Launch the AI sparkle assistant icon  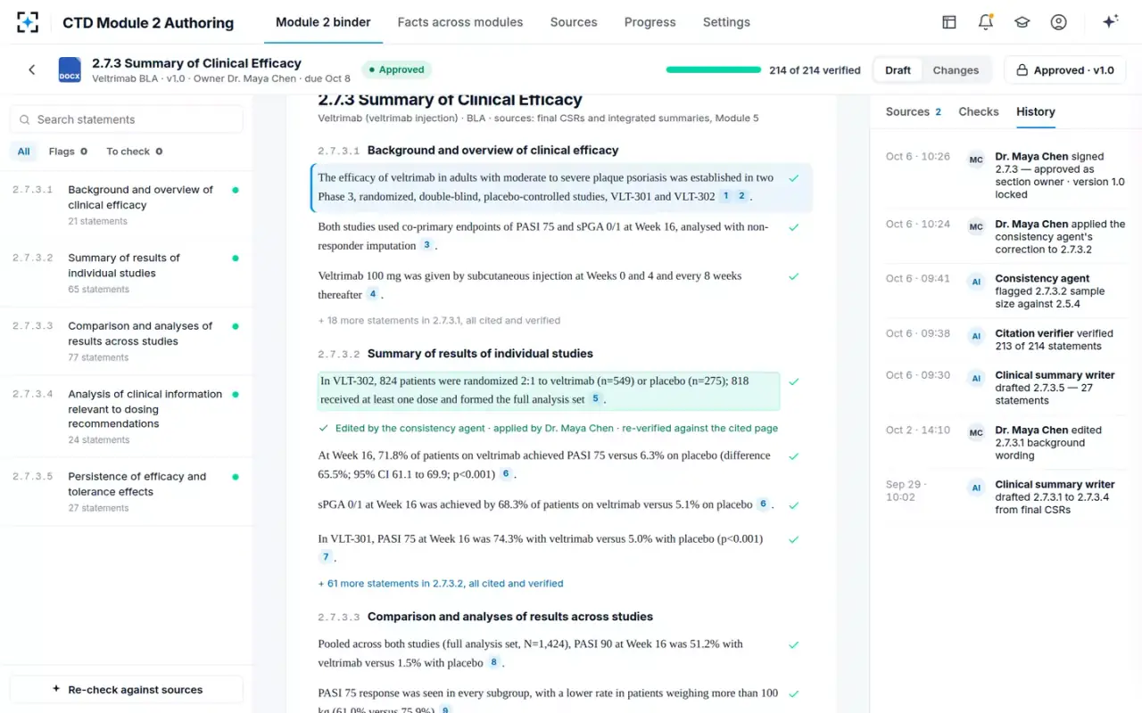click(1111, 22)
